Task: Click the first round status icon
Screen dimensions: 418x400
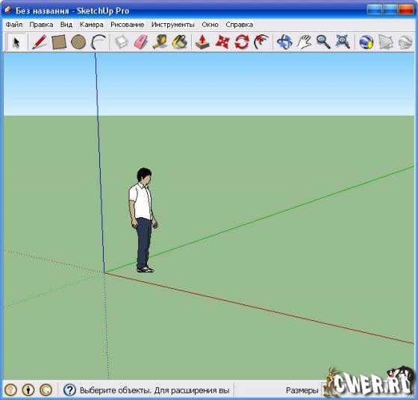Action: pyautogui.click(x=10, y=390)
